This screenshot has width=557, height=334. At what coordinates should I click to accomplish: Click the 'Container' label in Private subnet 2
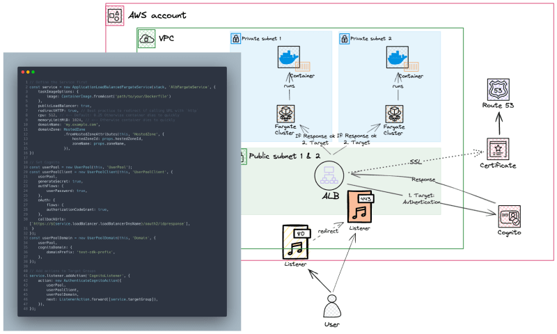tap(411, 76)
